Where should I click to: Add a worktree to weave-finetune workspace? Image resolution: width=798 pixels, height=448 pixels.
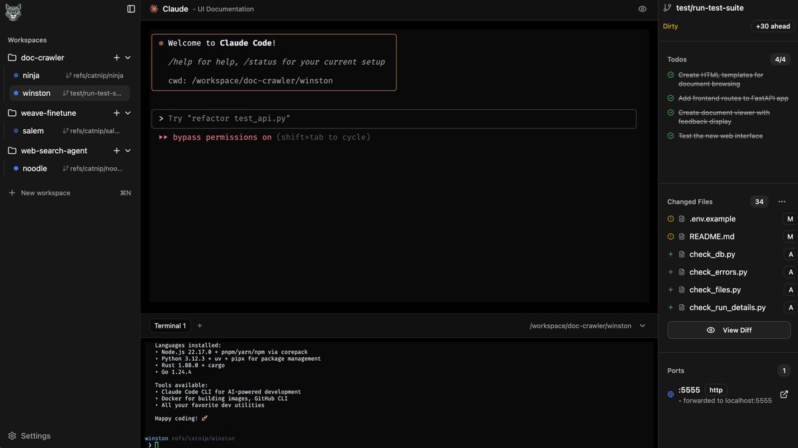(116, 113)
